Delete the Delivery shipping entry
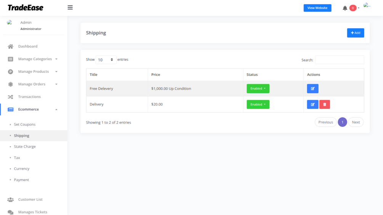 pyautogui.click(x=325, y=104)
